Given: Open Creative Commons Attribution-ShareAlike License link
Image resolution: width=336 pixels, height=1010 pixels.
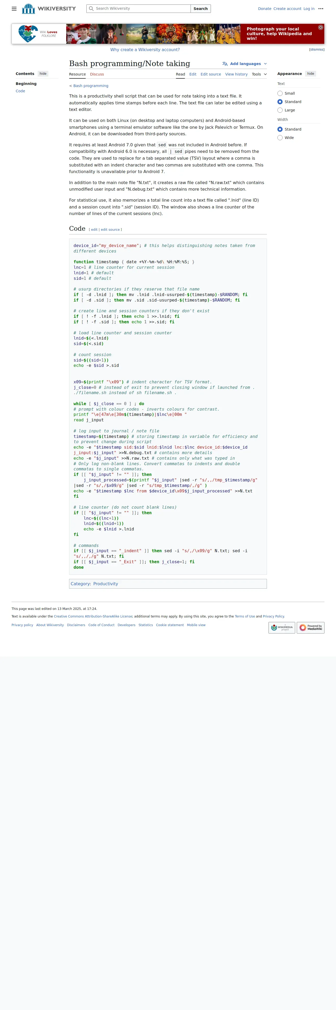Looking at the screenshot, I should pos(93,616).
